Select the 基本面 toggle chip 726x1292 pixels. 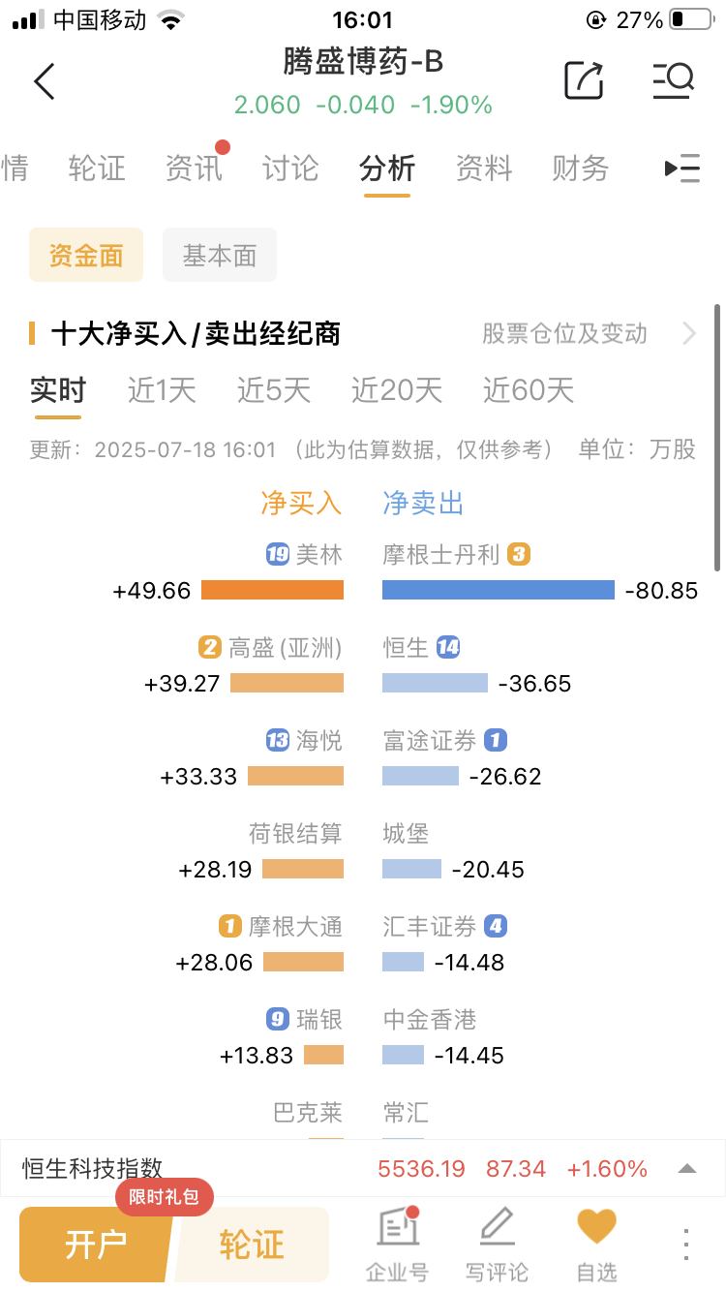point(220,255)
